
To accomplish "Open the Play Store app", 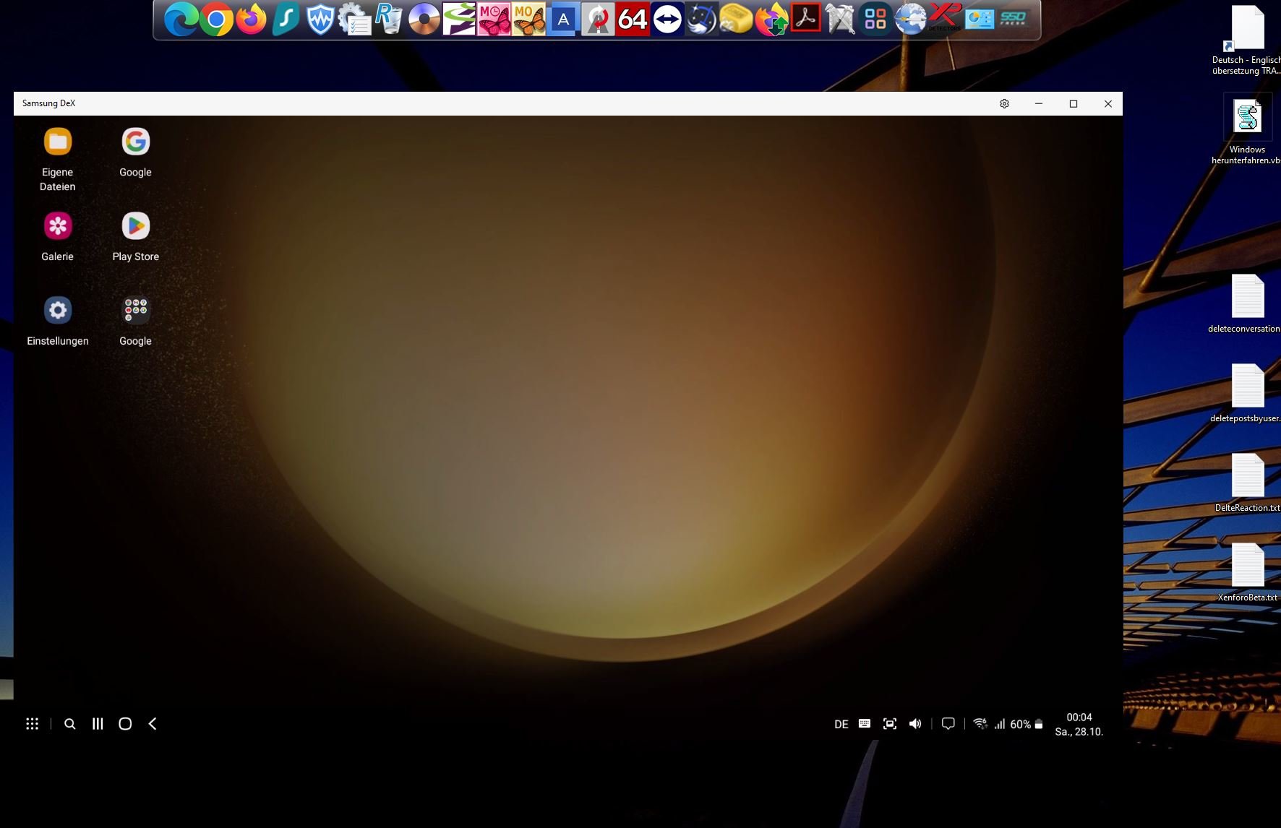I will click(135, 227).
